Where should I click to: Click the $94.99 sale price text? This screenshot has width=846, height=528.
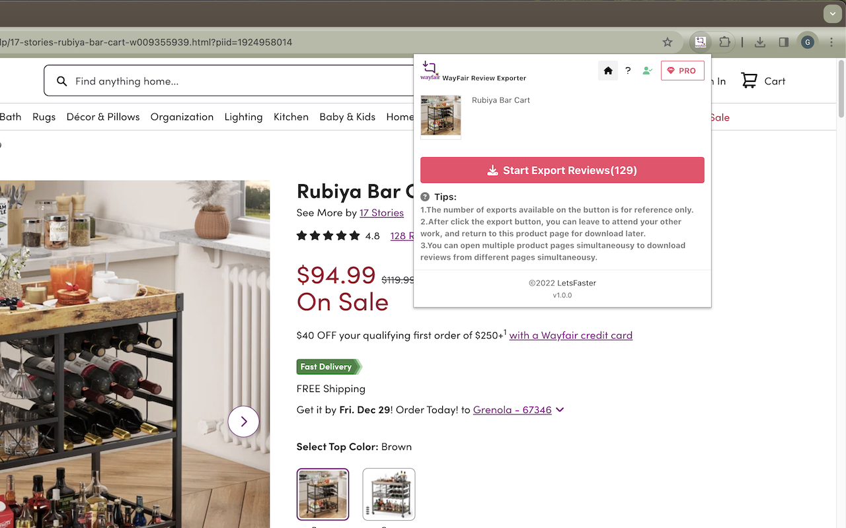pyautogui.click(x=336, y=274)
